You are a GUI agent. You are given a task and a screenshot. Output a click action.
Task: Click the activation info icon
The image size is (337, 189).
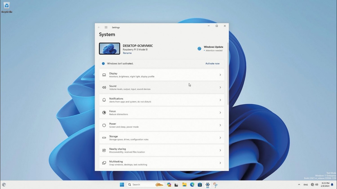tap(103, 63)
